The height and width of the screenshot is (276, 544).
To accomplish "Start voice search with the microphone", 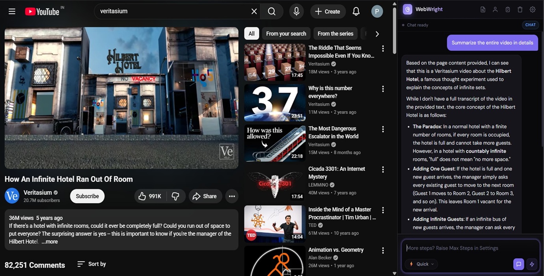I will coord(296,11).
